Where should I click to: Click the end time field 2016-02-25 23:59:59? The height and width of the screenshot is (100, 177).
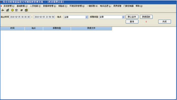(x=44, y=17)
